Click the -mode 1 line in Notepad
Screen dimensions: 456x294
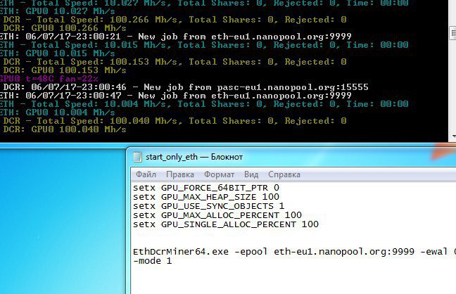click(153, 260)
